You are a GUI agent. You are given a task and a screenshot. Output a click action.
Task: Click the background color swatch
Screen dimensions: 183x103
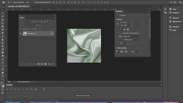pyautogui.click(x=3, y=86)
